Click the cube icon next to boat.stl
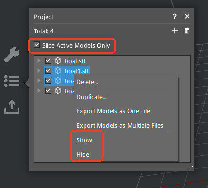This screenshot has height=188, width=208. [x=58, y=61]
